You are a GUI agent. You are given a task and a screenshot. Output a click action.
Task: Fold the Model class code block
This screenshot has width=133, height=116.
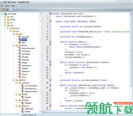point(50,21)
